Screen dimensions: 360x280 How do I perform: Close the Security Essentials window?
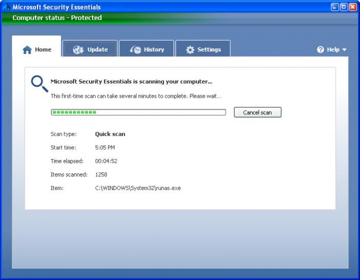pyautogui.click(x=353, y=7)
